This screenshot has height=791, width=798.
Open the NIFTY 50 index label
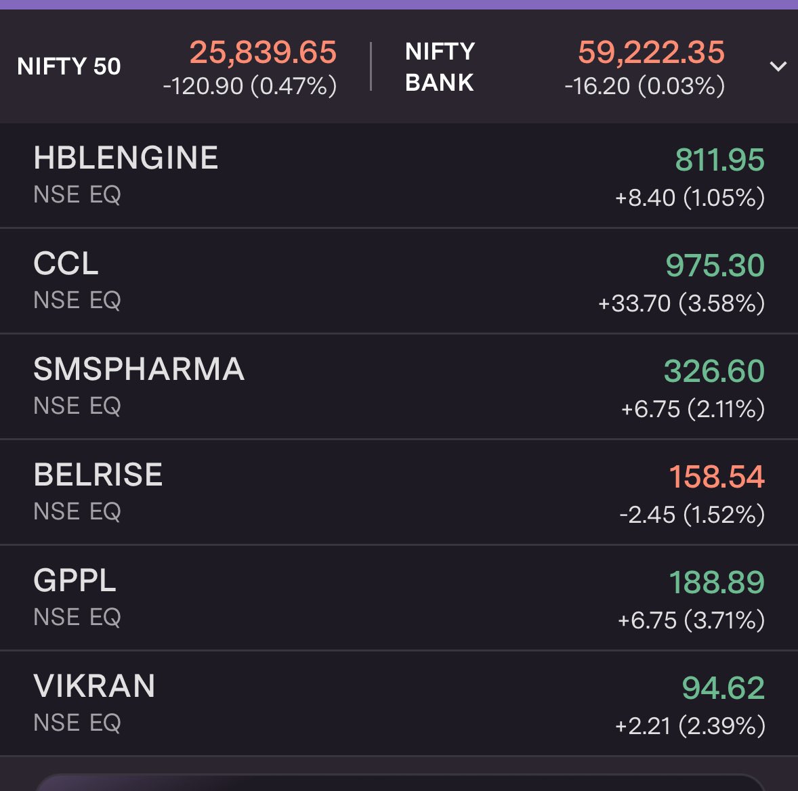(69, 66)
